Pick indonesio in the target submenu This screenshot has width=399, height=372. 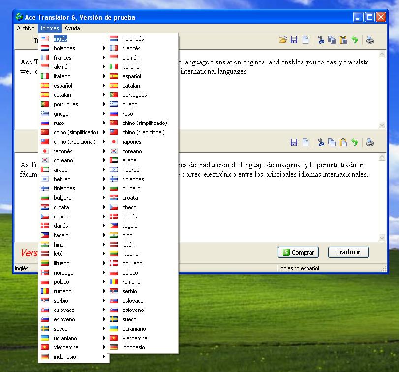tap(143, 347)
